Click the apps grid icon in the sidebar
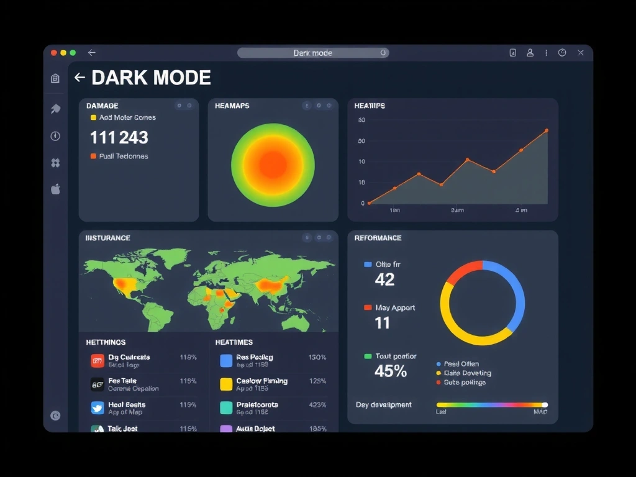The height and width of the screenshot is (477, 636). (55, 163)
